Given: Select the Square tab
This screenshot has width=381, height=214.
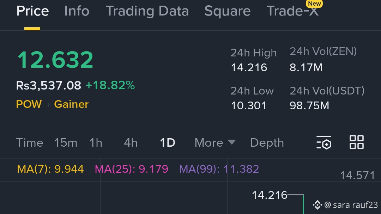Looking at the screenshot, I should 227,11.
